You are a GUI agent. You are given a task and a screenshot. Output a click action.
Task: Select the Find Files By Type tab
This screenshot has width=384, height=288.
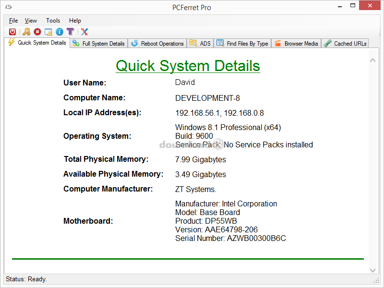pyautogui.click(x=242, y=44)
